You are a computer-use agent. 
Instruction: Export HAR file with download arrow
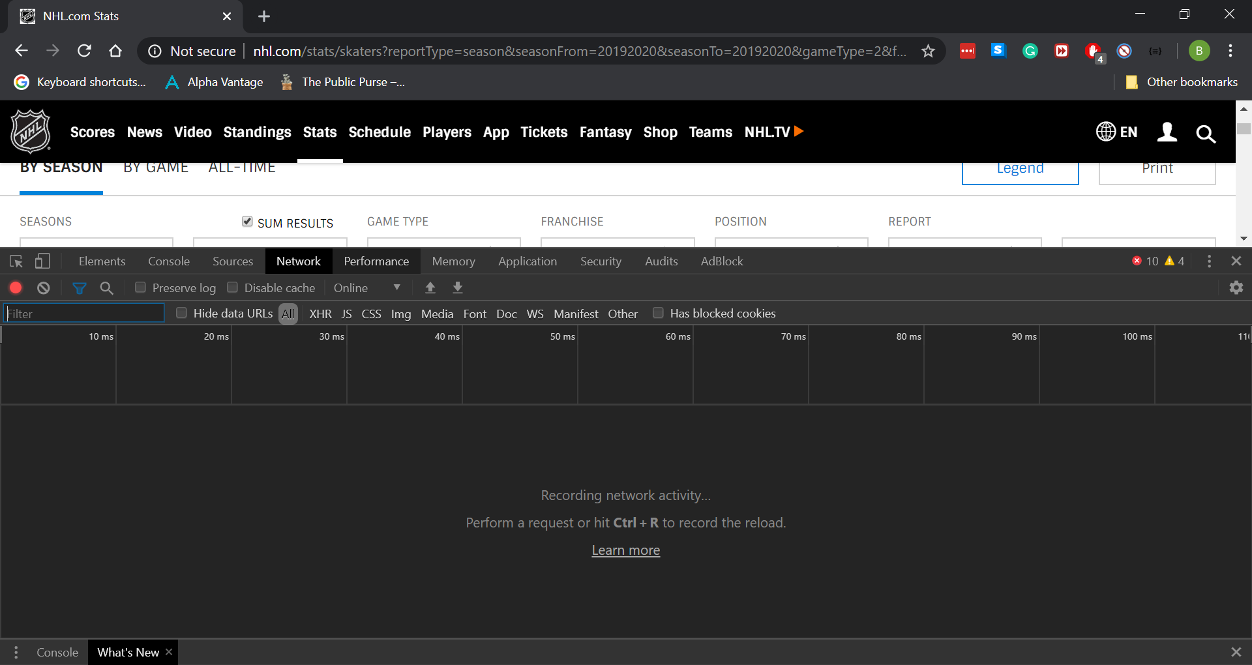[458, 288]
